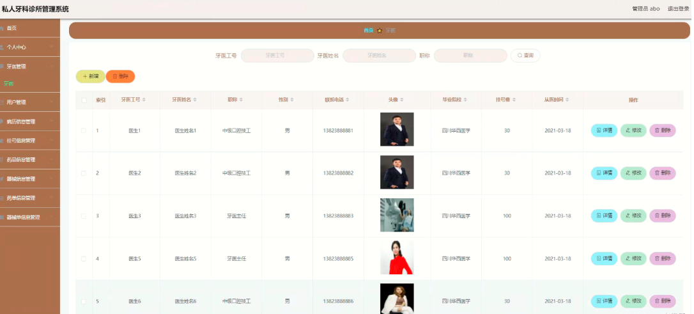
Task: Expand the 病历信息管理 chevron
Action: click(51, 121)
